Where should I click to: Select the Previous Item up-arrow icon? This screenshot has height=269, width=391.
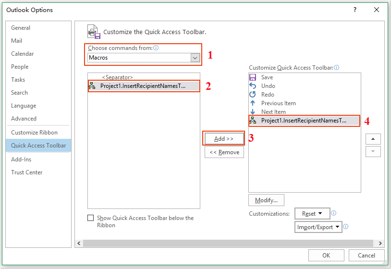[253, 103]
